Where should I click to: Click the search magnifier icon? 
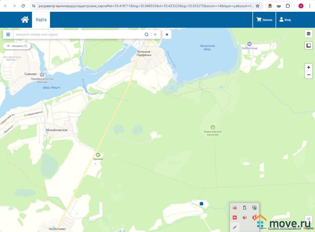146,35
